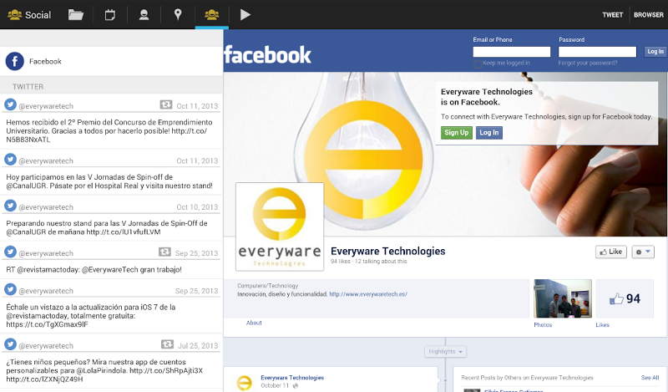Tap the Social app logo

14,14
